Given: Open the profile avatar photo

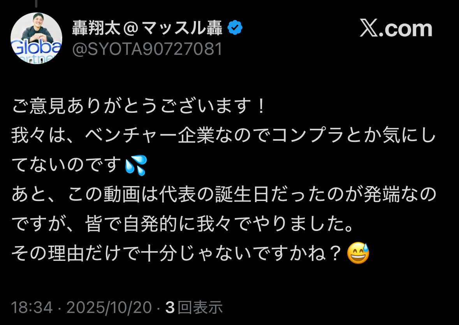Looking at the screenshot, I should point(36,38).
